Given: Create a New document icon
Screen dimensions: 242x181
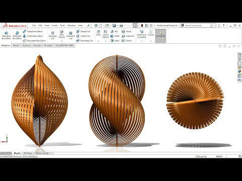Looking at the screenshot, I should (x=100, y=26).
